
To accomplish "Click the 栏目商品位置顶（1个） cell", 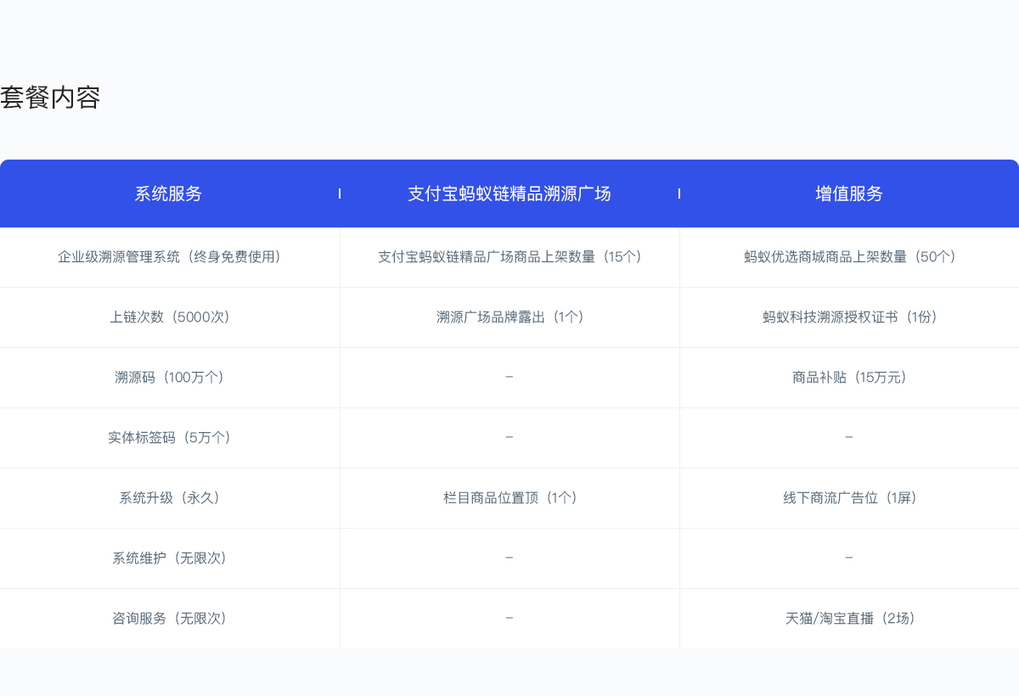I will click(509, 498).
